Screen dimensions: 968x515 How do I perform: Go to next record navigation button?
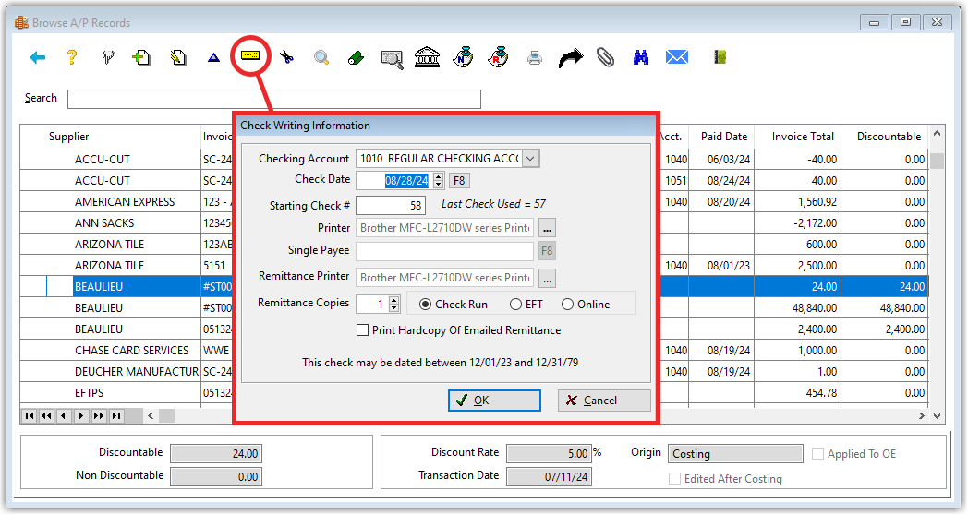[81, 415]
